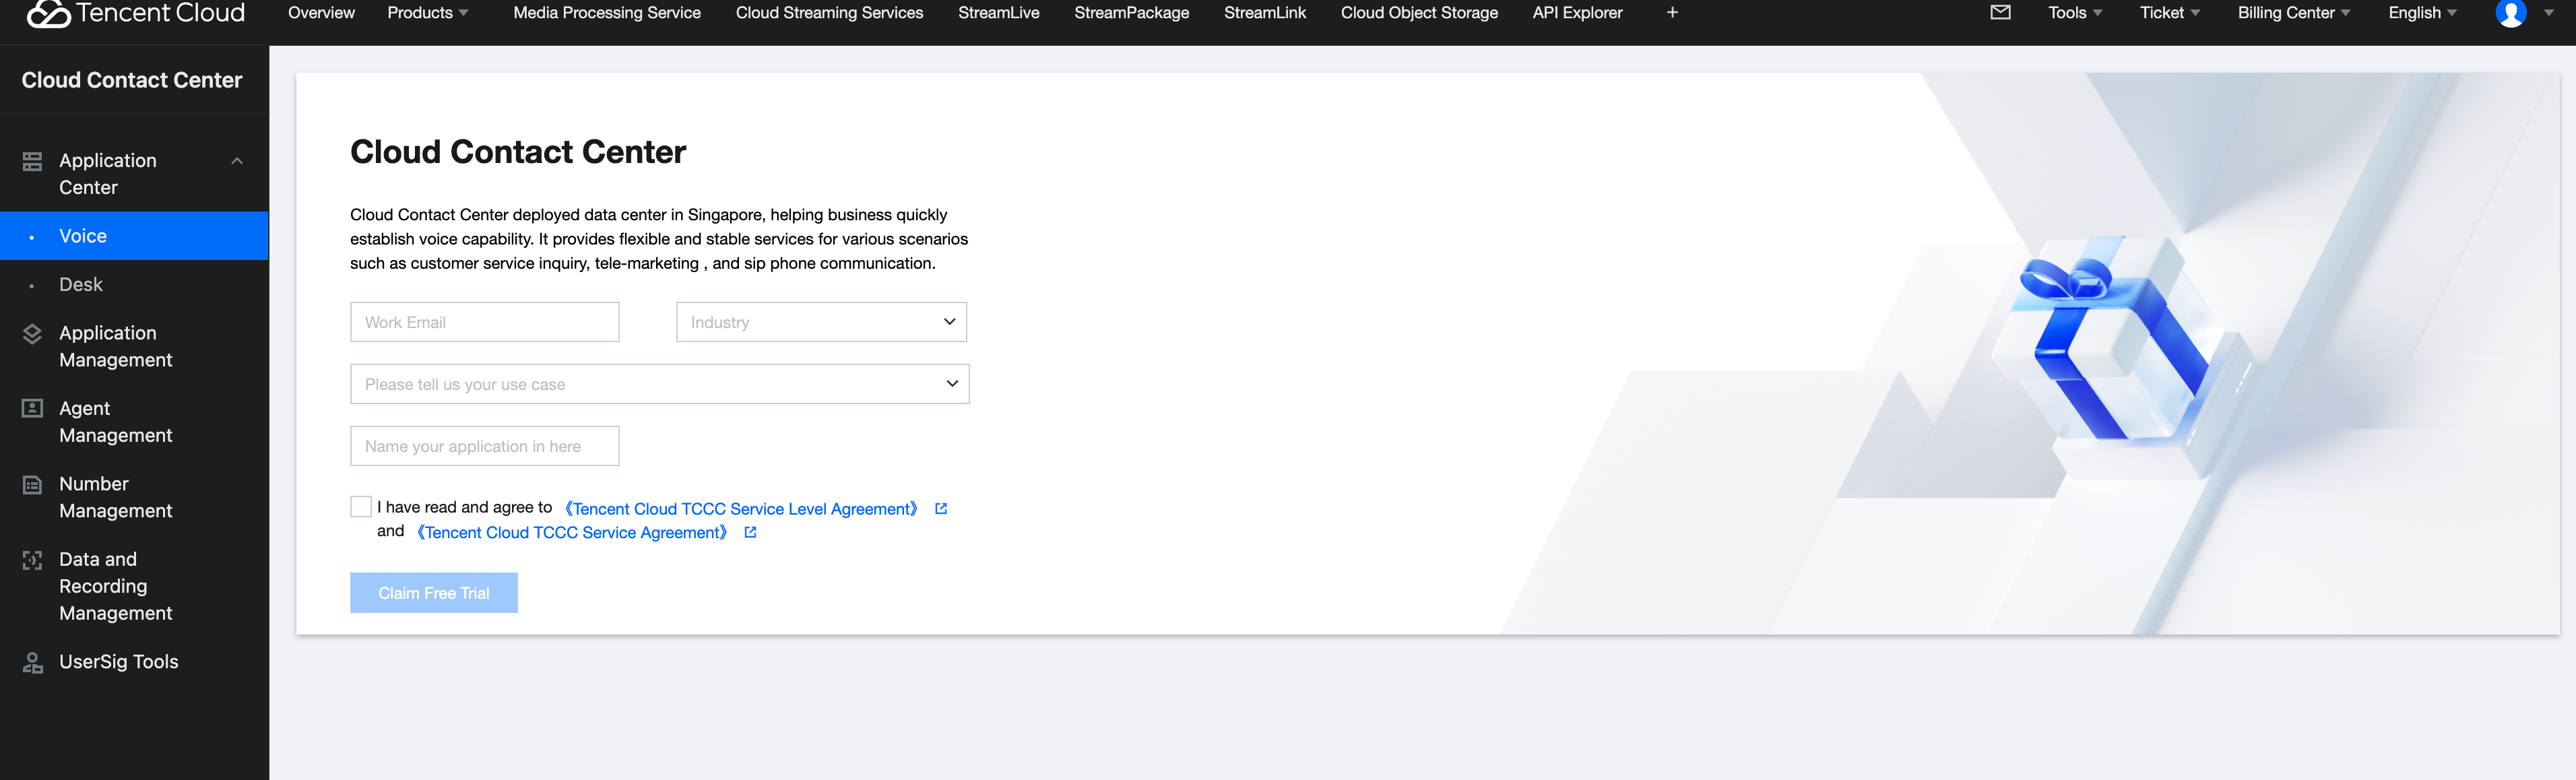Click the Claim Free Trial button
This screenshot has height=780, width=2576.
pos(433,593)
